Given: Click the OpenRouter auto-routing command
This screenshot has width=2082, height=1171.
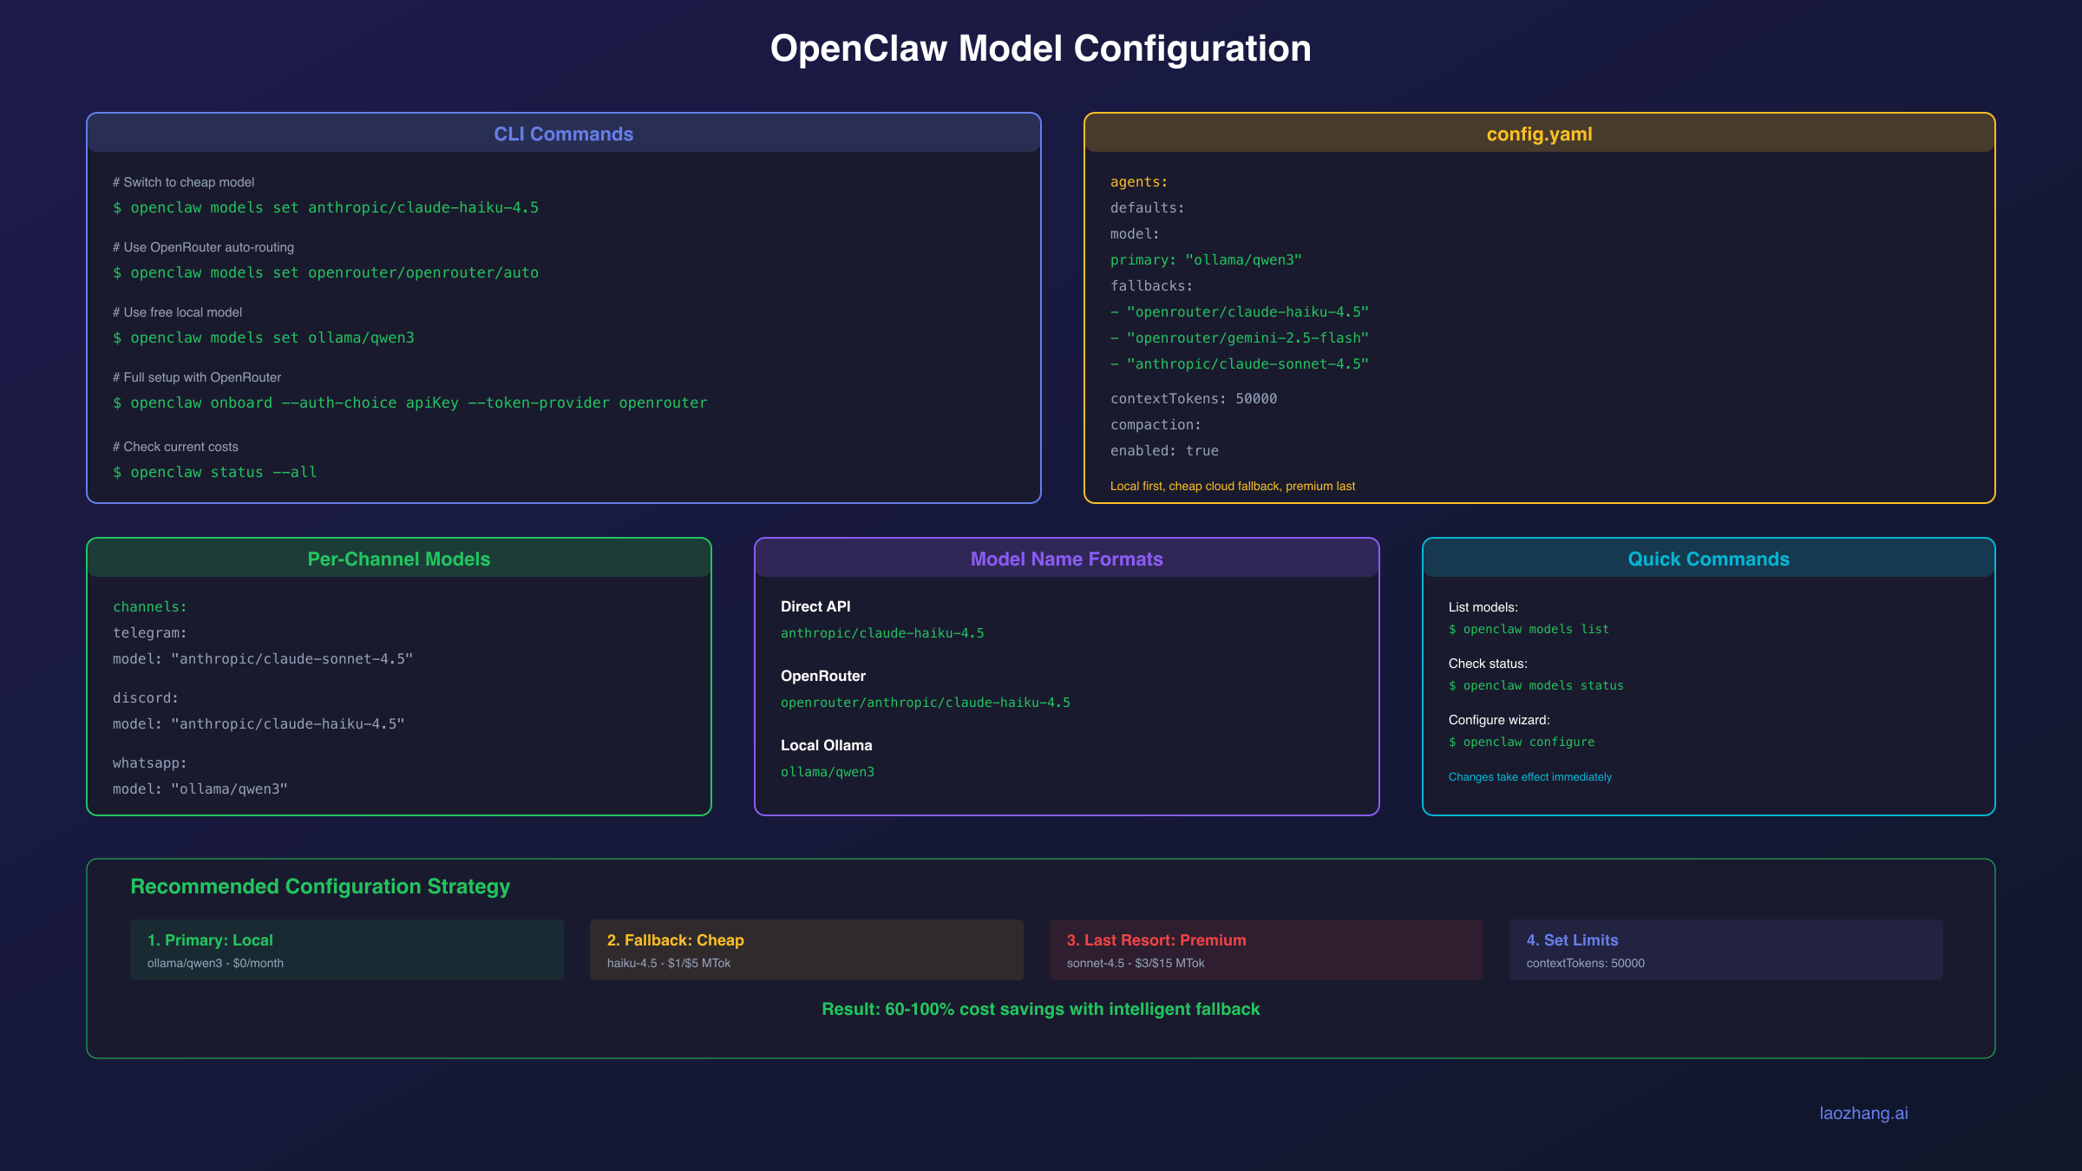Looking at the screenshot, I should click(x=325, y=272).
